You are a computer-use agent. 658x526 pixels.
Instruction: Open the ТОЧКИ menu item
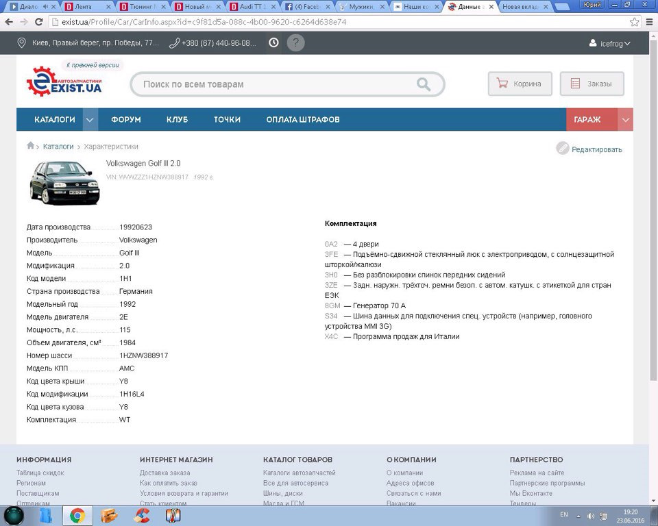click(x=227, y=120)
